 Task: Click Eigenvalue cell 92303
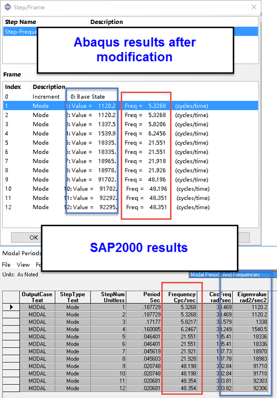250,381
